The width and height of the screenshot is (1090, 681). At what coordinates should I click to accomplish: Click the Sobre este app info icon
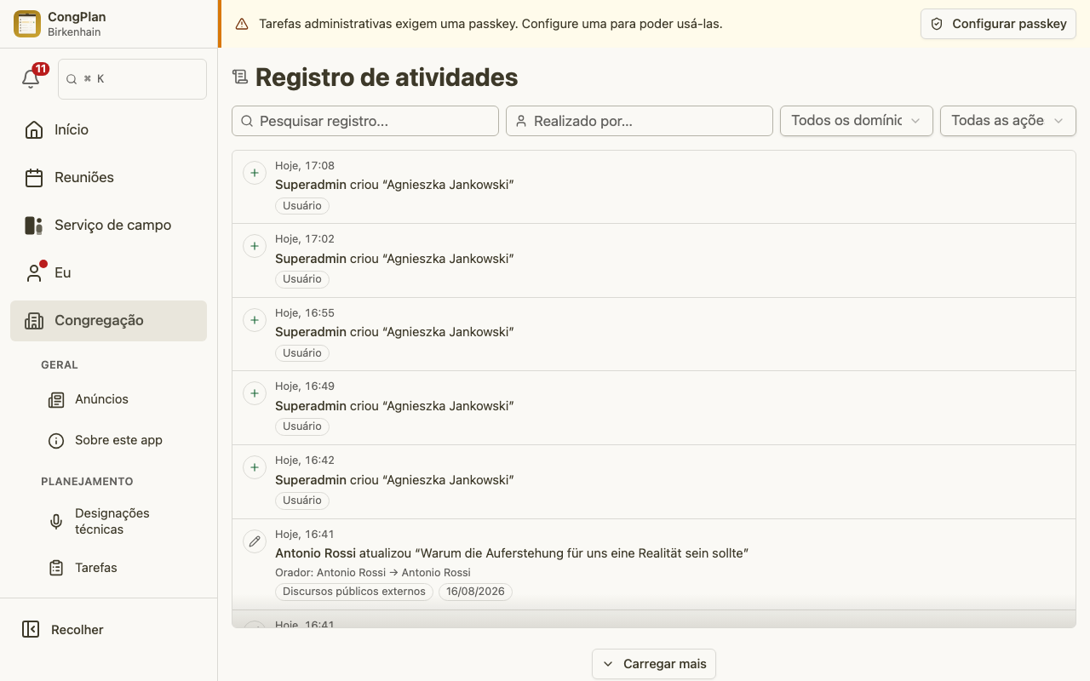coord(56,440)
